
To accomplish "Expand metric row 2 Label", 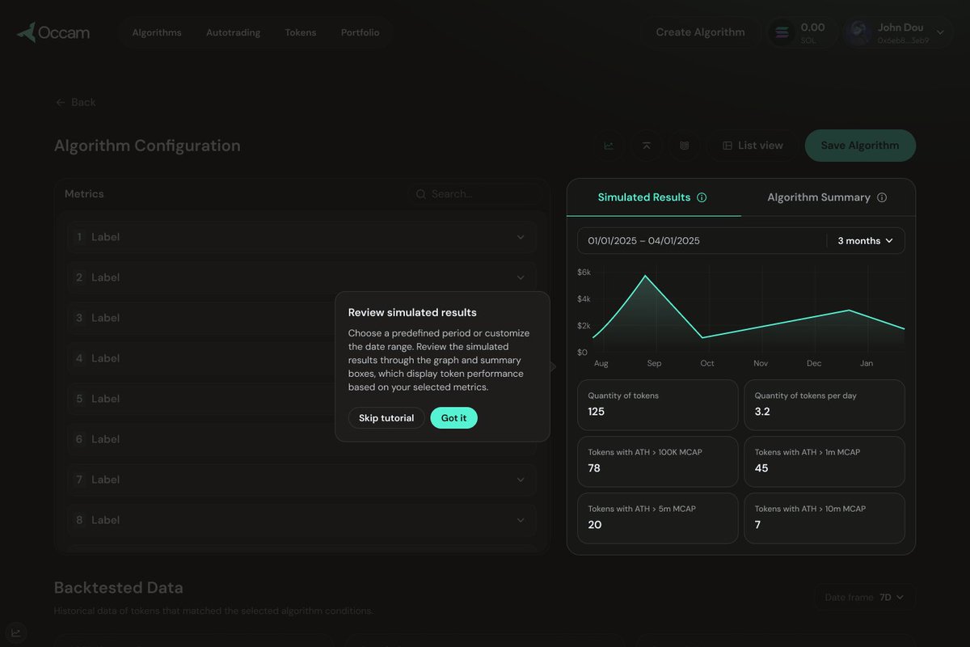I will (302, 277).
